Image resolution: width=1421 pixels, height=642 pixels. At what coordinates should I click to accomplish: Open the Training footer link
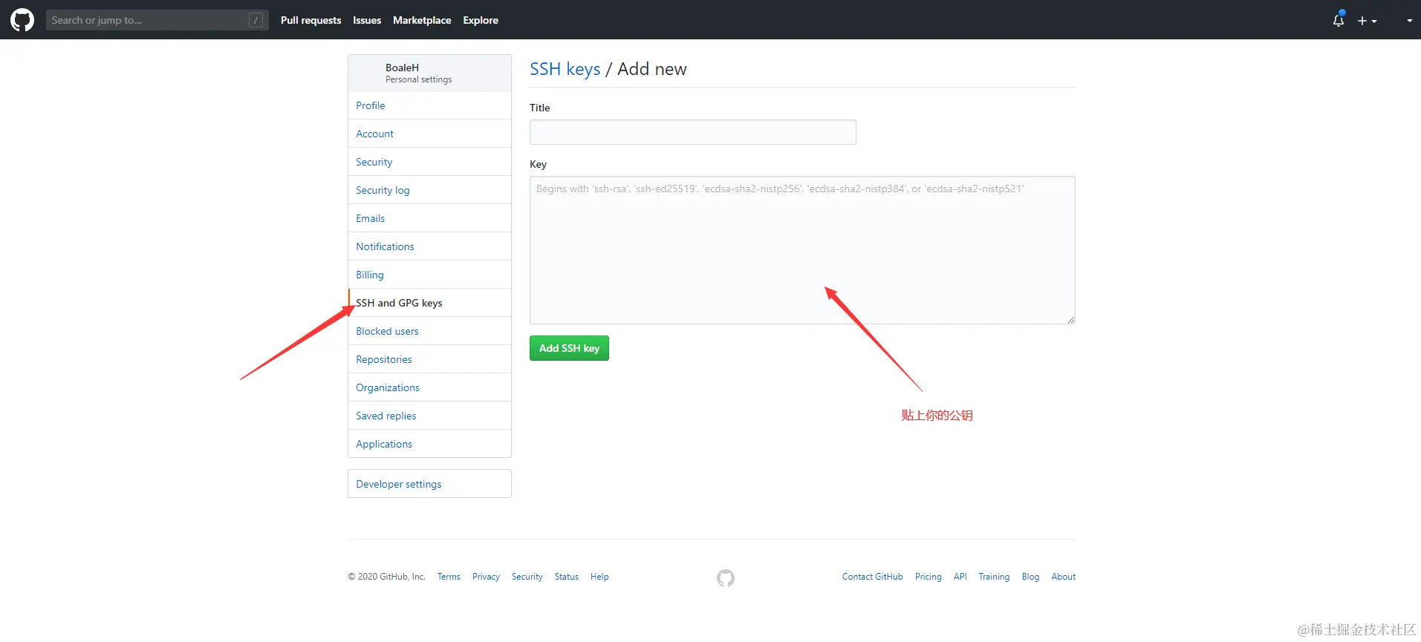point(994,577)
